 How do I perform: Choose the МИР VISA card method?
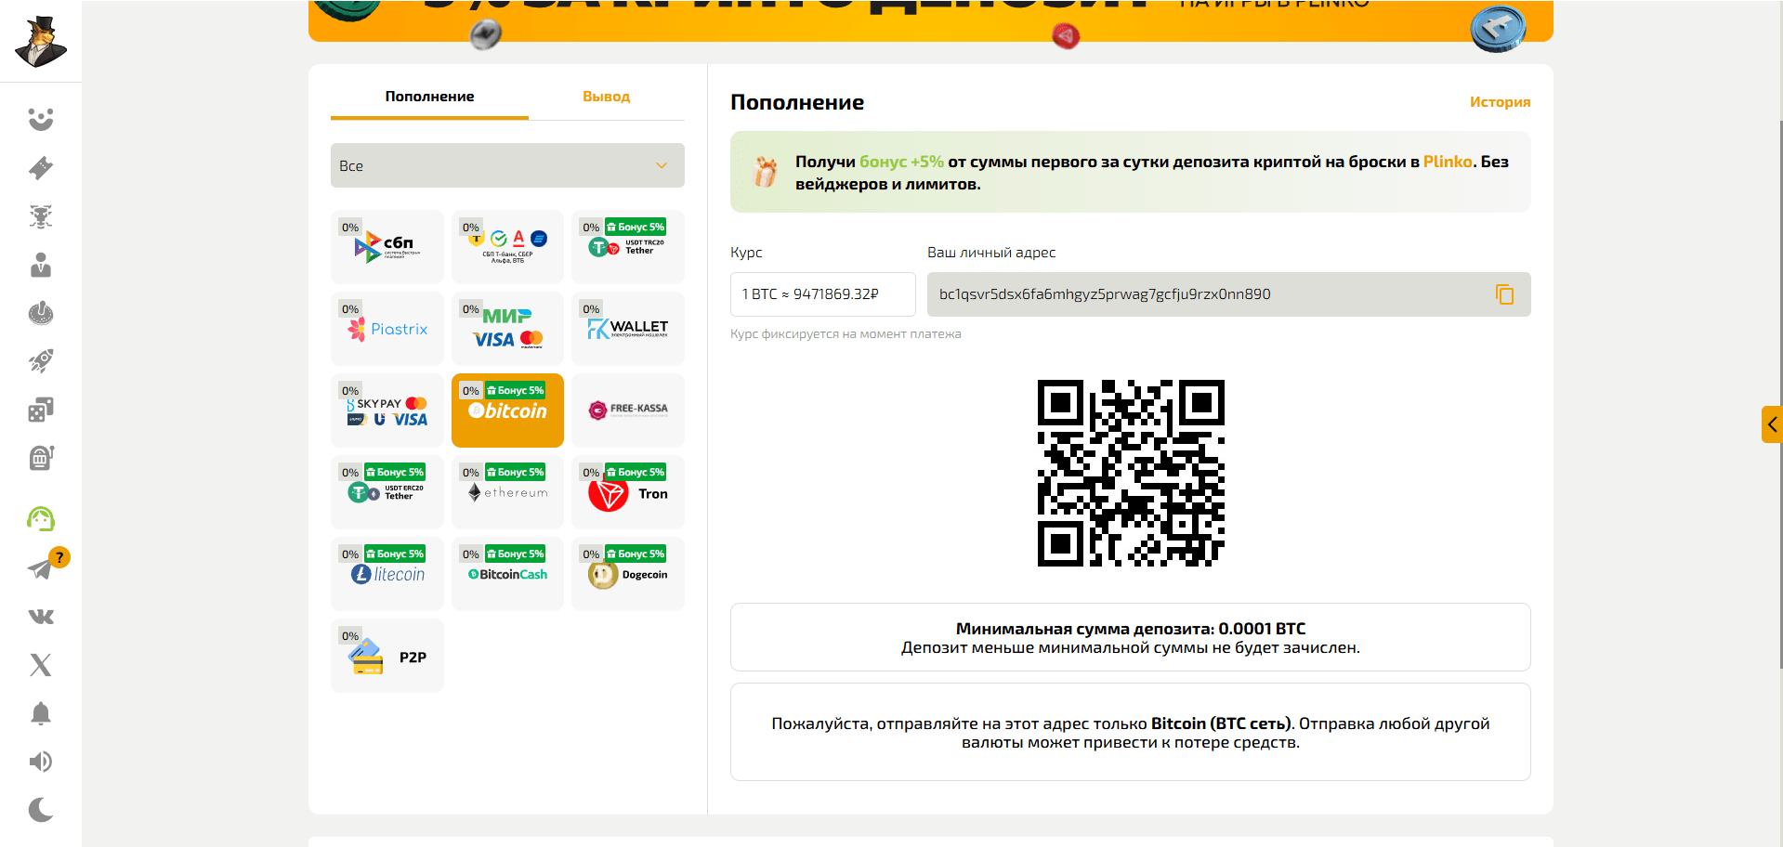[507, 329]
